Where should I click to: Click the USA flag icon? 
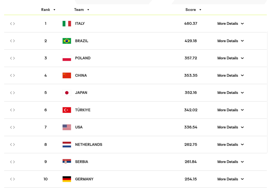(x=67, y=127)
